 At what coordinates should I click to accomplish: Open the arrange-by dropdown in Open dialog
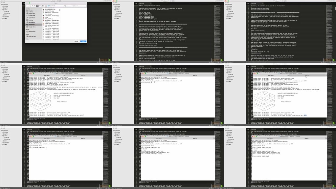tap(43, 6)
